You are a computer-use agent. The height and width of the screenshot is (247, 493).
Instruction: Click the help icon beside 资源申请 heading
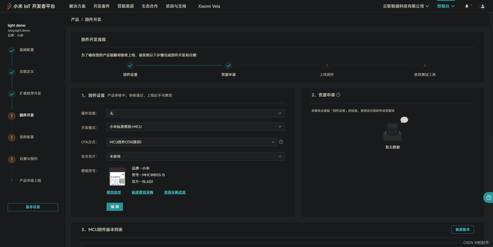[338, 95]
